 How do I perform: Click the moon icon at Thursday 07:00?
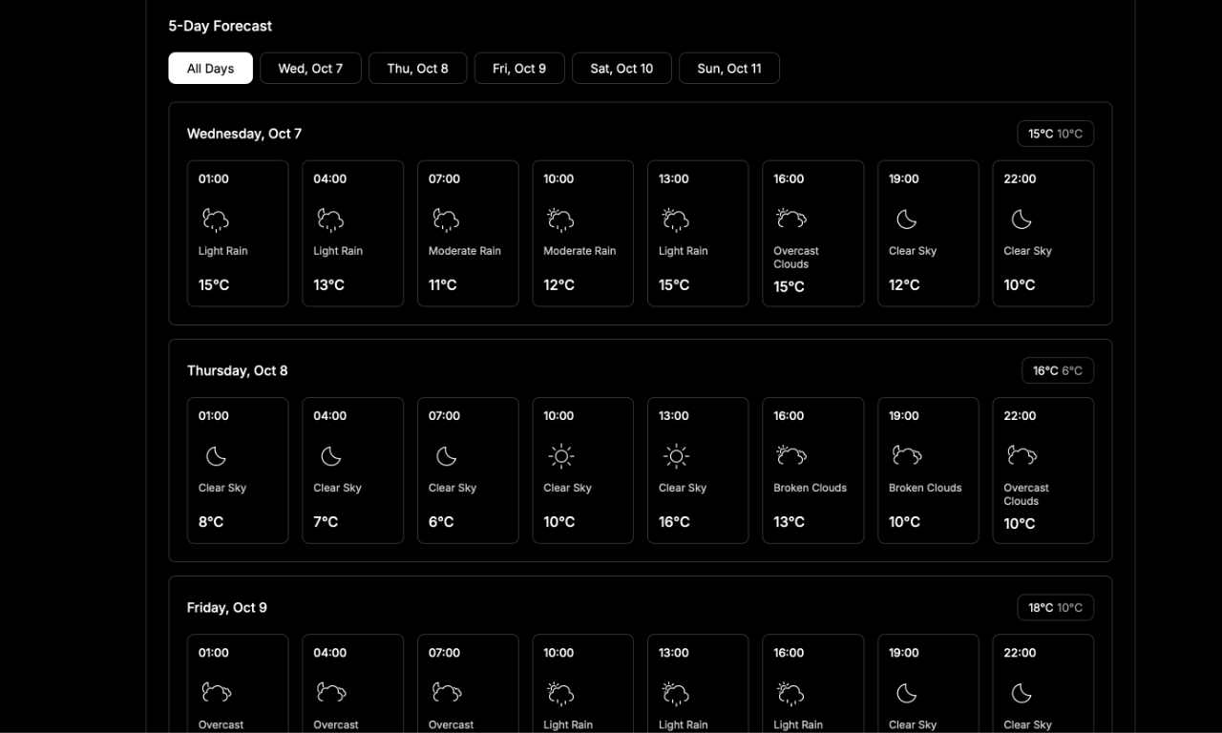(x=446, y=456)
